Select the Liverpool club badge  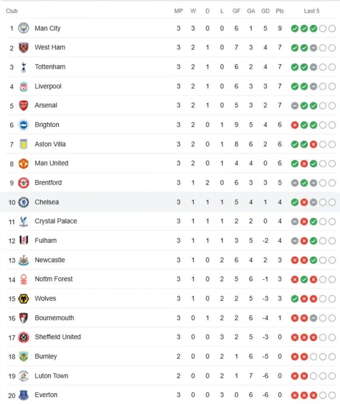[24, 86]
